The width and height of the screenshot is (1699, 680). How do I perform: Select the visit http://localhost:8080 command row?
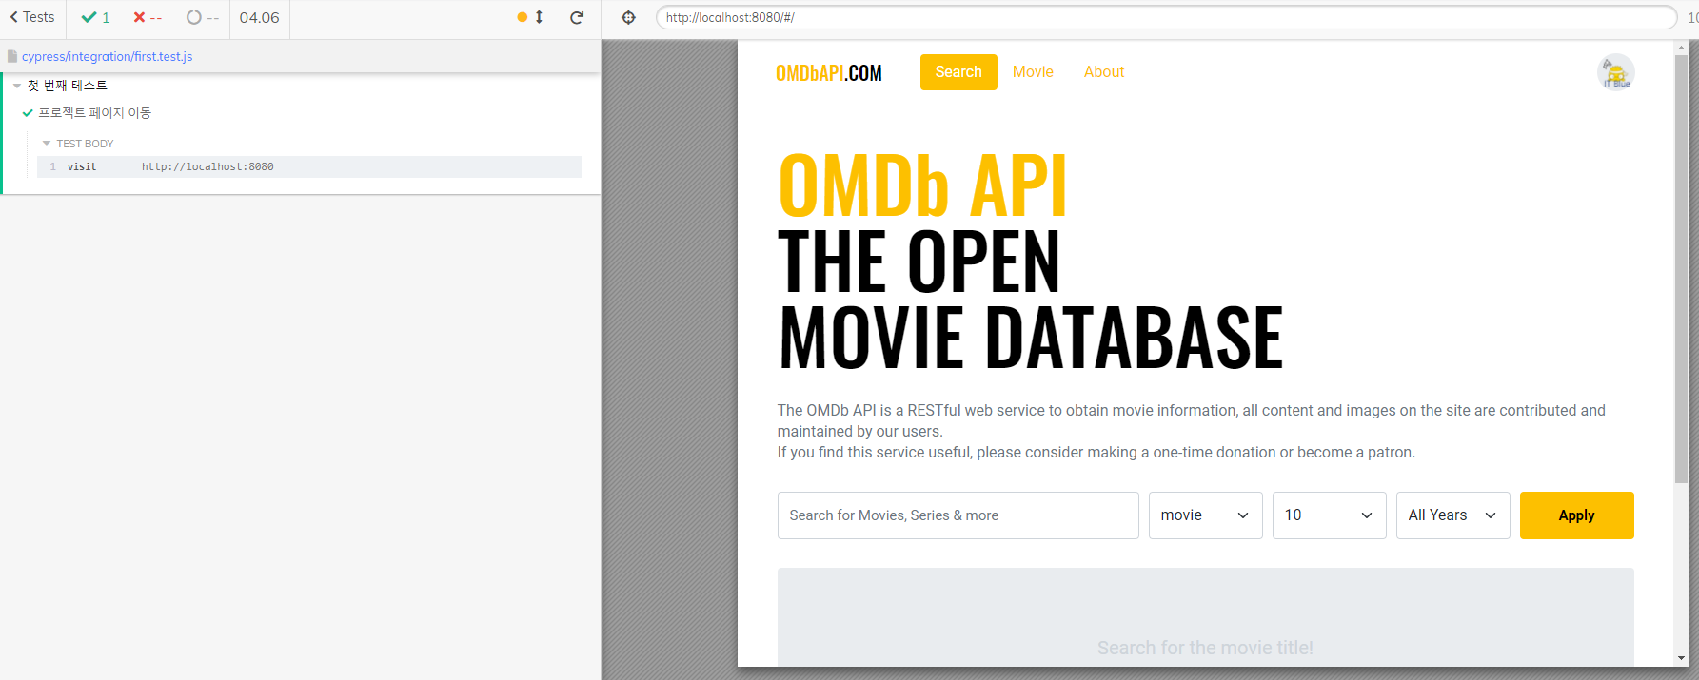[x=309, y=166]
